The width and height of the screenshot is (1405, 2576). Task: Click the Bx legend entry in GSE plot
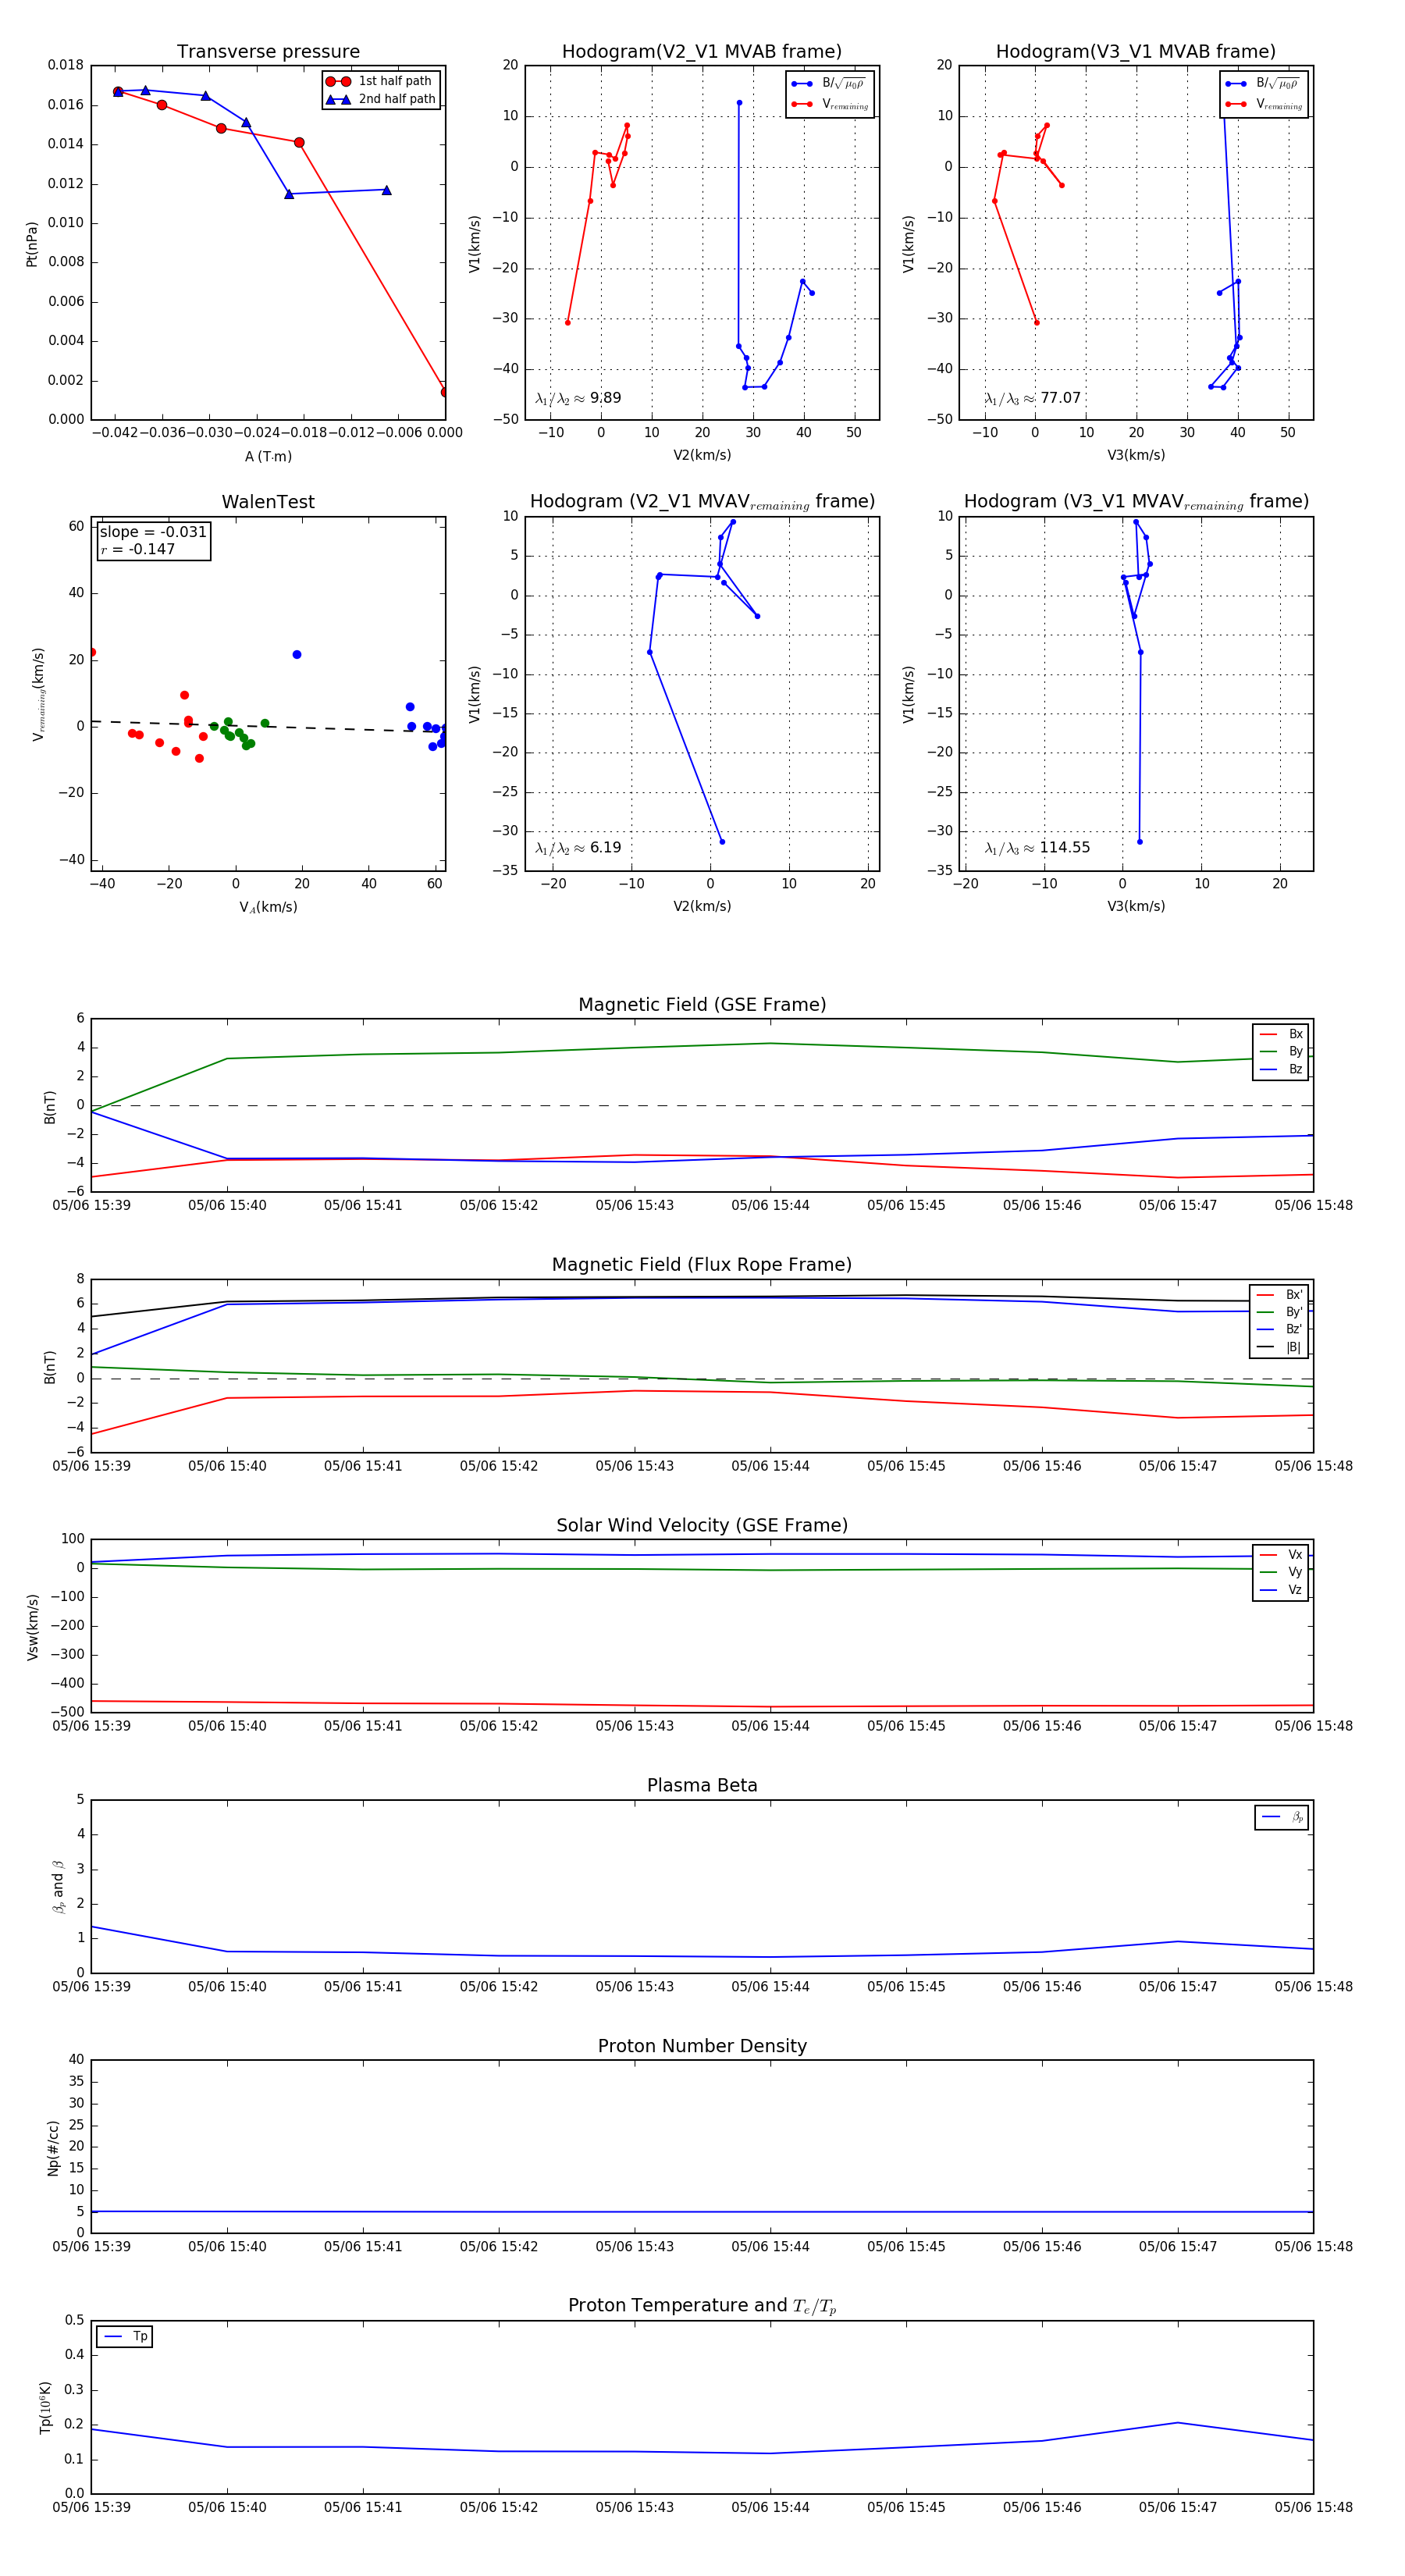(1281, 1034)
